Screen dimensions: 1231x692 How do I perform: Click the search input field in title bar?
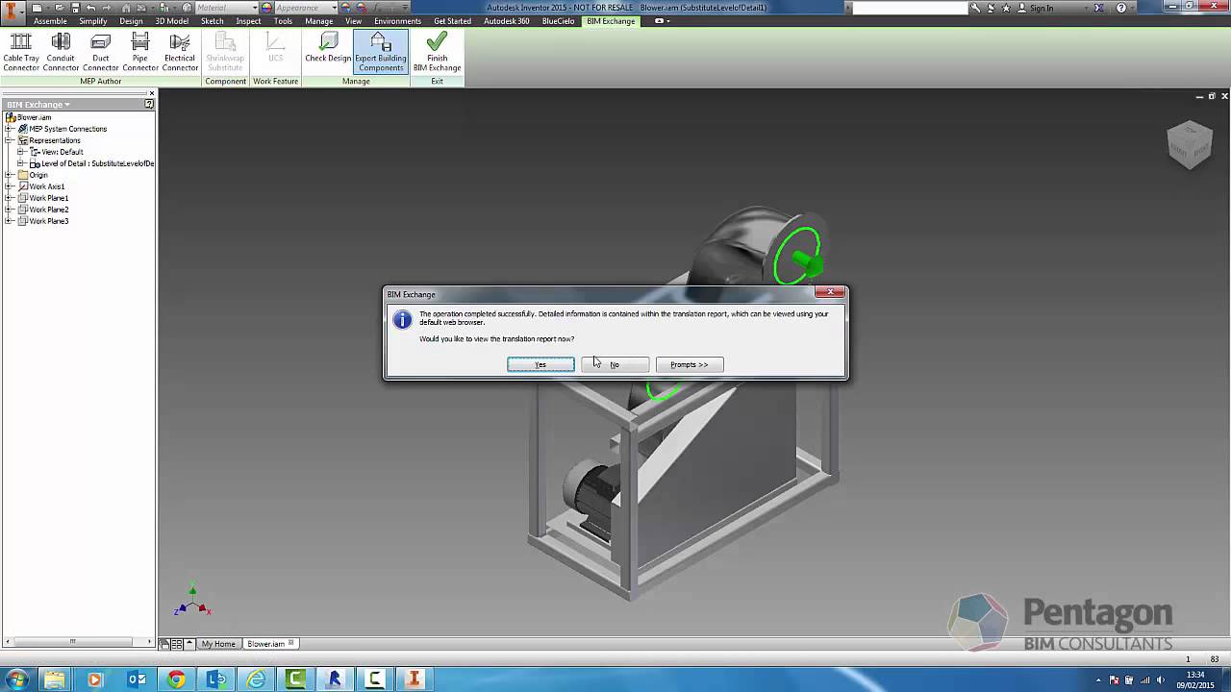tap(909, 8)
